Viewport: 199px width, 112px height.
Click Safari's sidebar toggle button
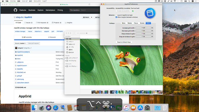17,4
